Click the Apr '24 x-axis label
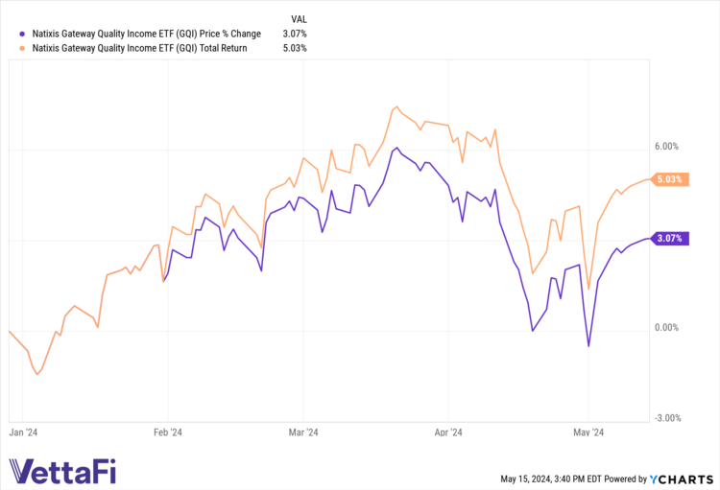 (x=449, y=432)
